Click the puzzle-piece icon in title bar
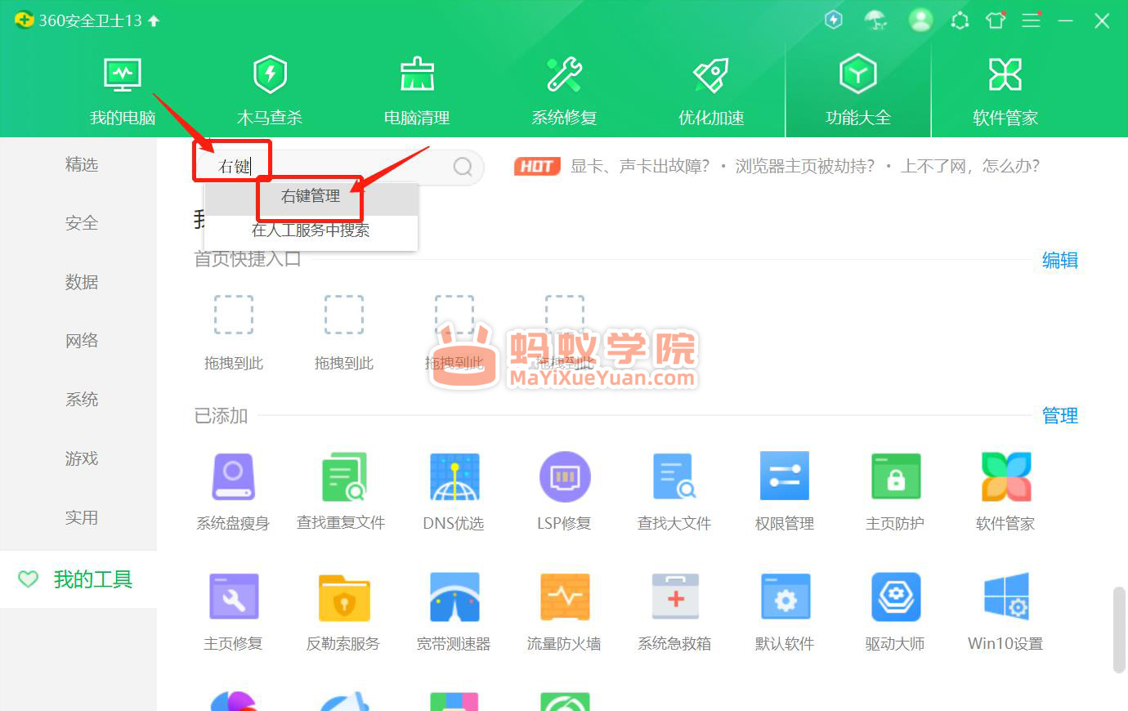The width and height of the screenshot is (1128, 711). pyautogui.click(x=960, y=20)
